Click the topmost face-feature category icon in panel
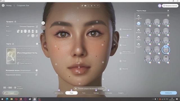The image size is (180, 101). pyautogui.click(x=139, y=16)
